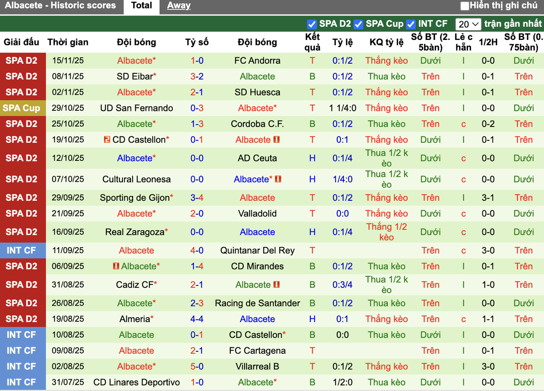Click the Albacete - Historic scores title
The image size is (544, 391).
(x=60, y=6)
